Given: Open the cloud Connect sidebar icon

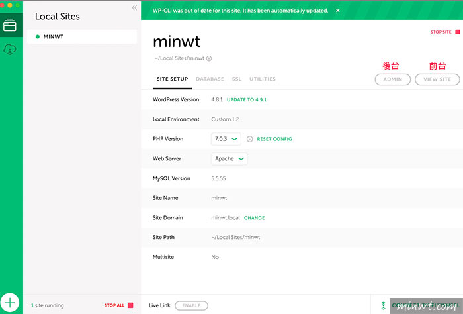Looking at the screenshot, I should 10,50.
